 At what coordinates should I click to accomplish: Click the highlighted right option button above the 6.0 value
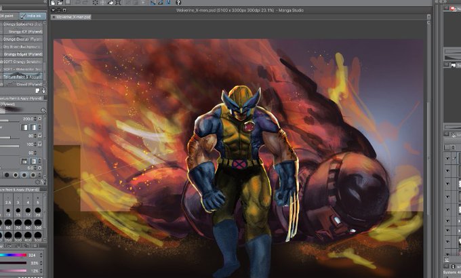(33, 161)
